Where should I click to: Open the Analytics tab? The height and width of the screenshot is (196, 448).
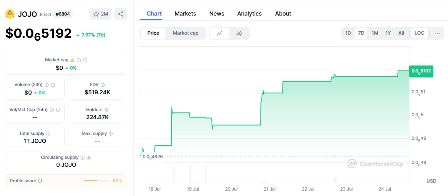click(x=249, y=14)
